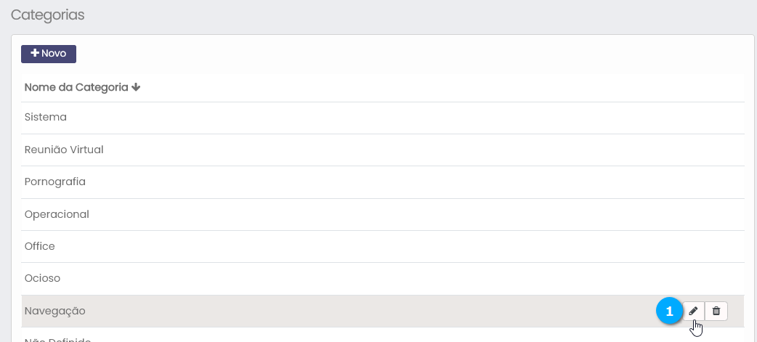Delete the Navegação category with trash icon
The height and width of the screenshot is (342, 757).
[x=716, y=311]
